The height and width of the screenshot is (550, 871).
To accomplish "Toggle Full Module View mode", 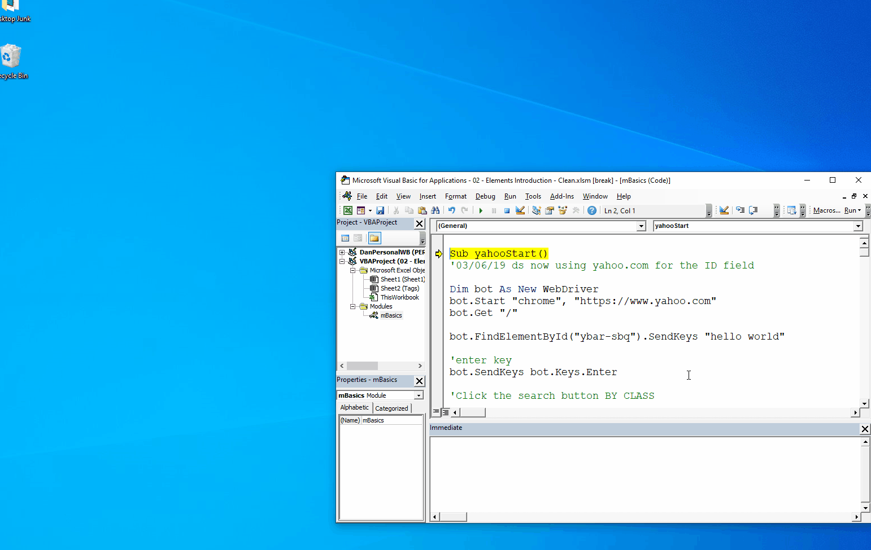I will [x=445, y=412].
